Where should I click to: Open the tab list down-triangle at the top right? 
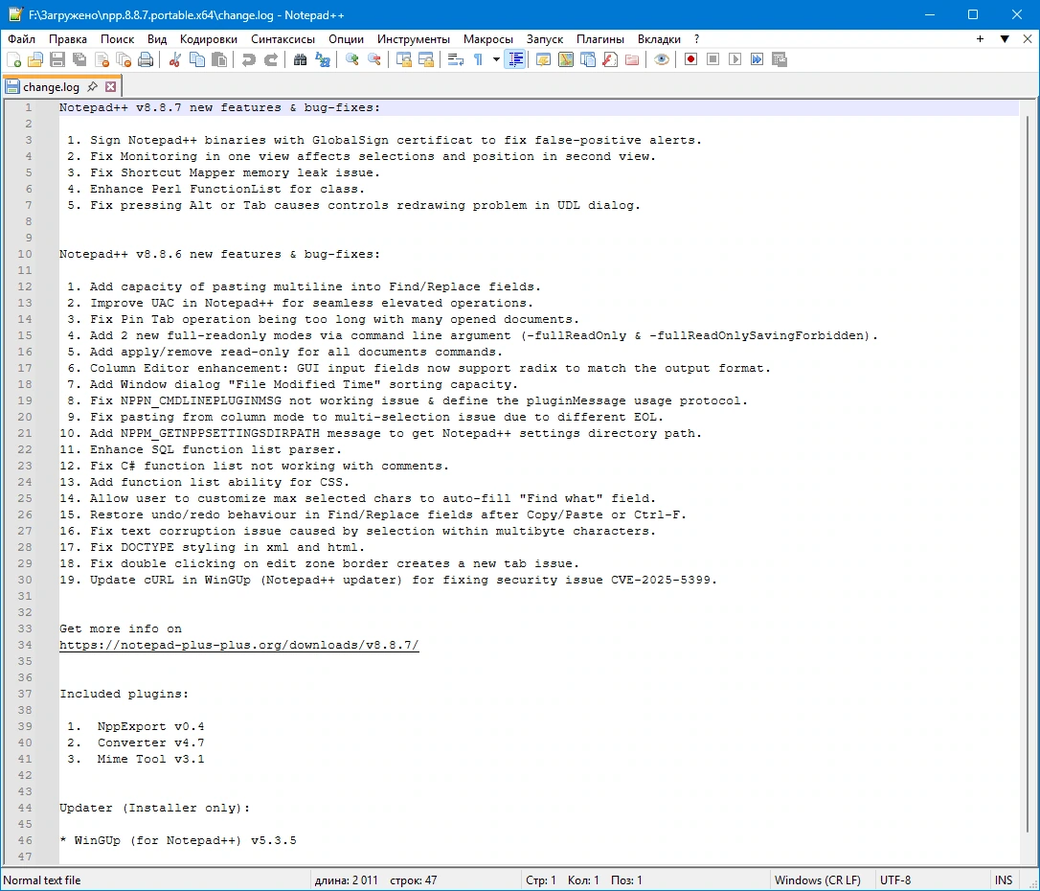[1005, 39]
